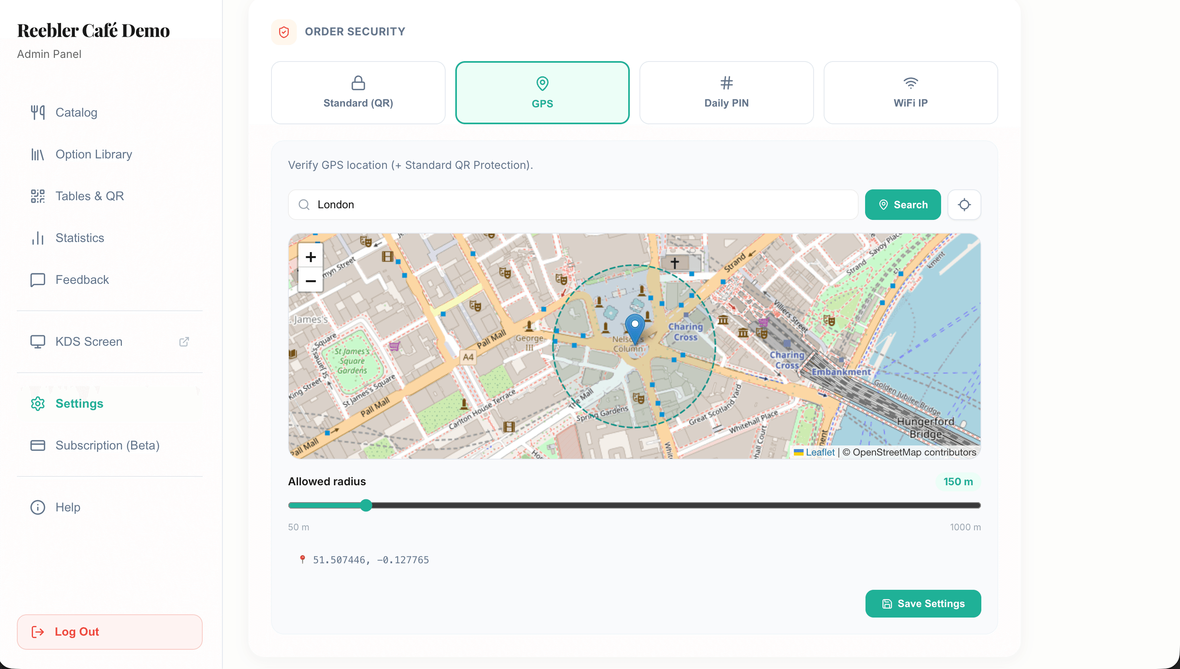Click the Allowed radius slider handle
This screenshot has height=669, width=1180.
(366, 505)
